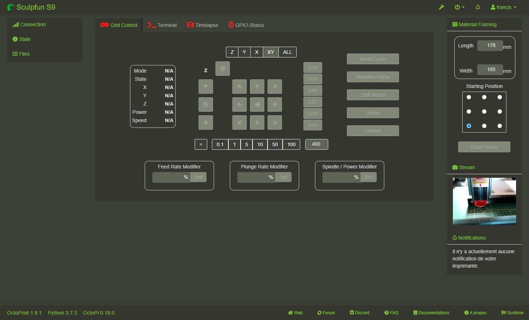The image size is (529, 320).
Task: Click the Width input field showing 185
Action: (490, 70)
